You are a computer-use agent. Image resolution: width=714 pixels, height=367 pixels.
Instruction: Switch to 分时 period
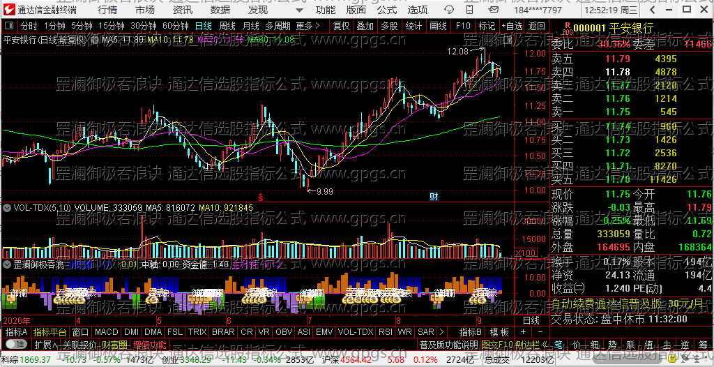pos(29,26)
